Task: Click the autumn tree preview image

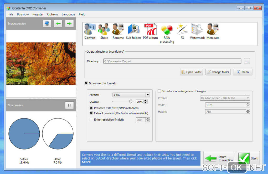Action: 41,64
